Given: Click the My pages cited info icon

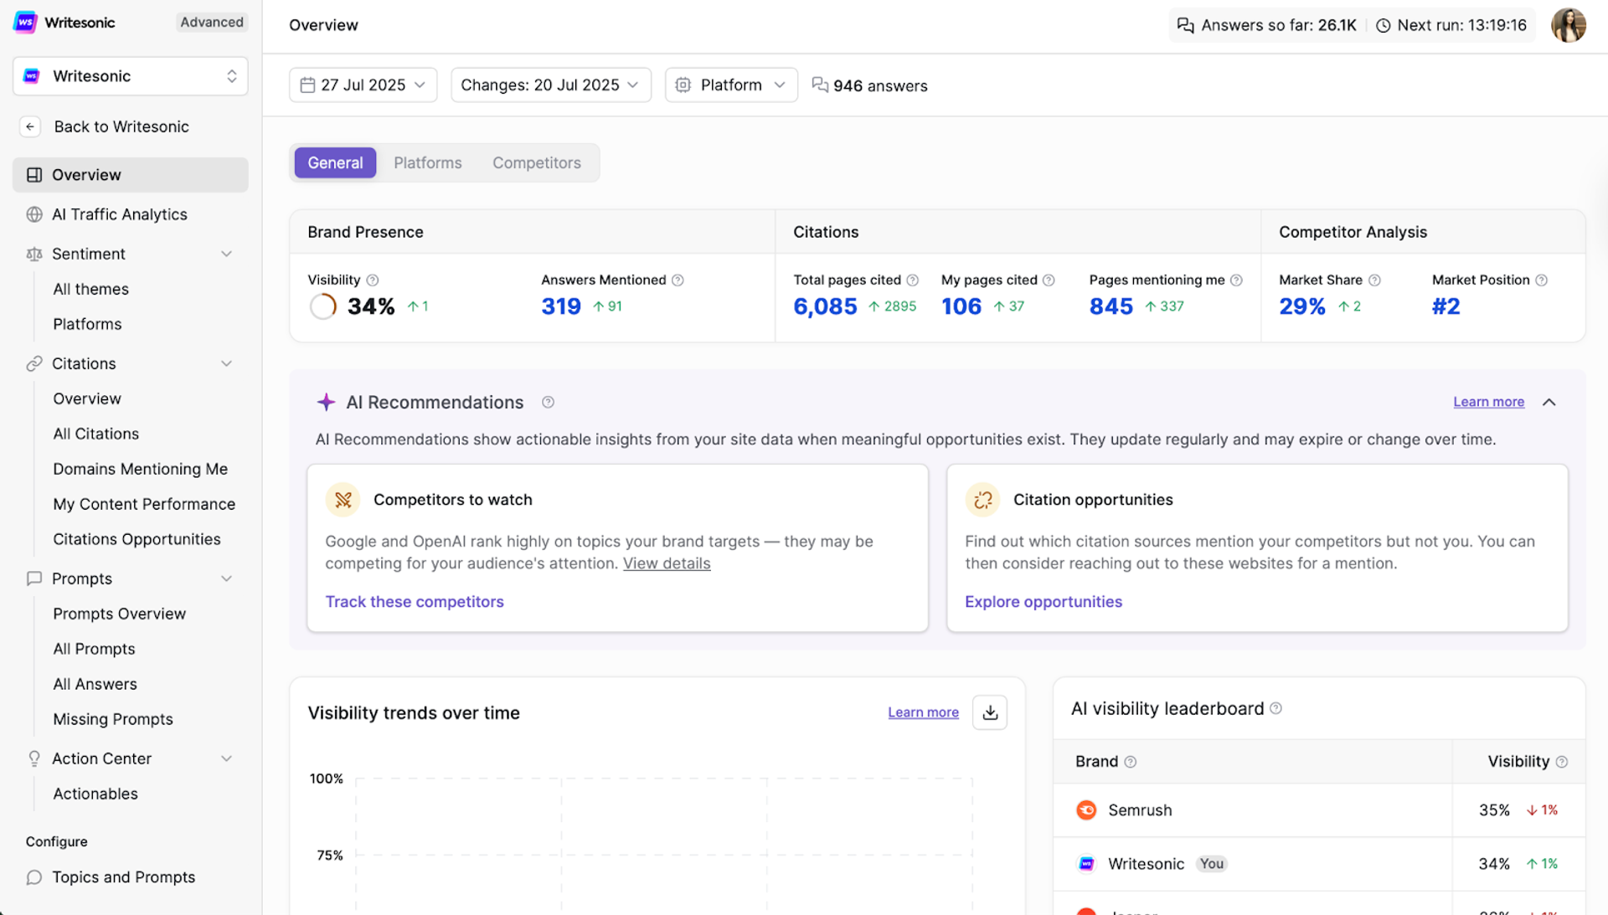Looking at the screenshot, I should point(1049,280).
